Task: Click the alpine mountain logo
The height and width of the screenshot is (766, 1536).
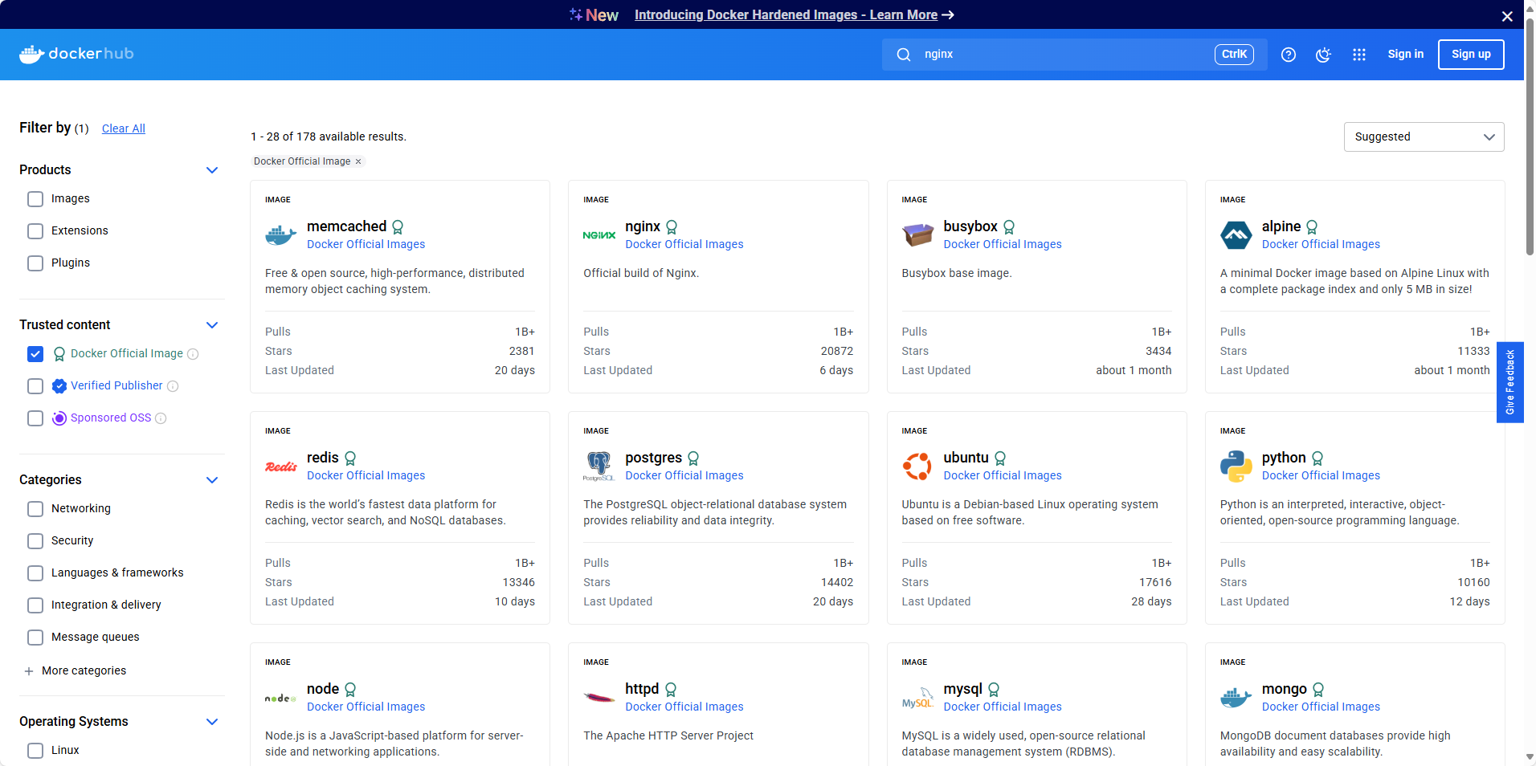Action: pos(1236,235)
